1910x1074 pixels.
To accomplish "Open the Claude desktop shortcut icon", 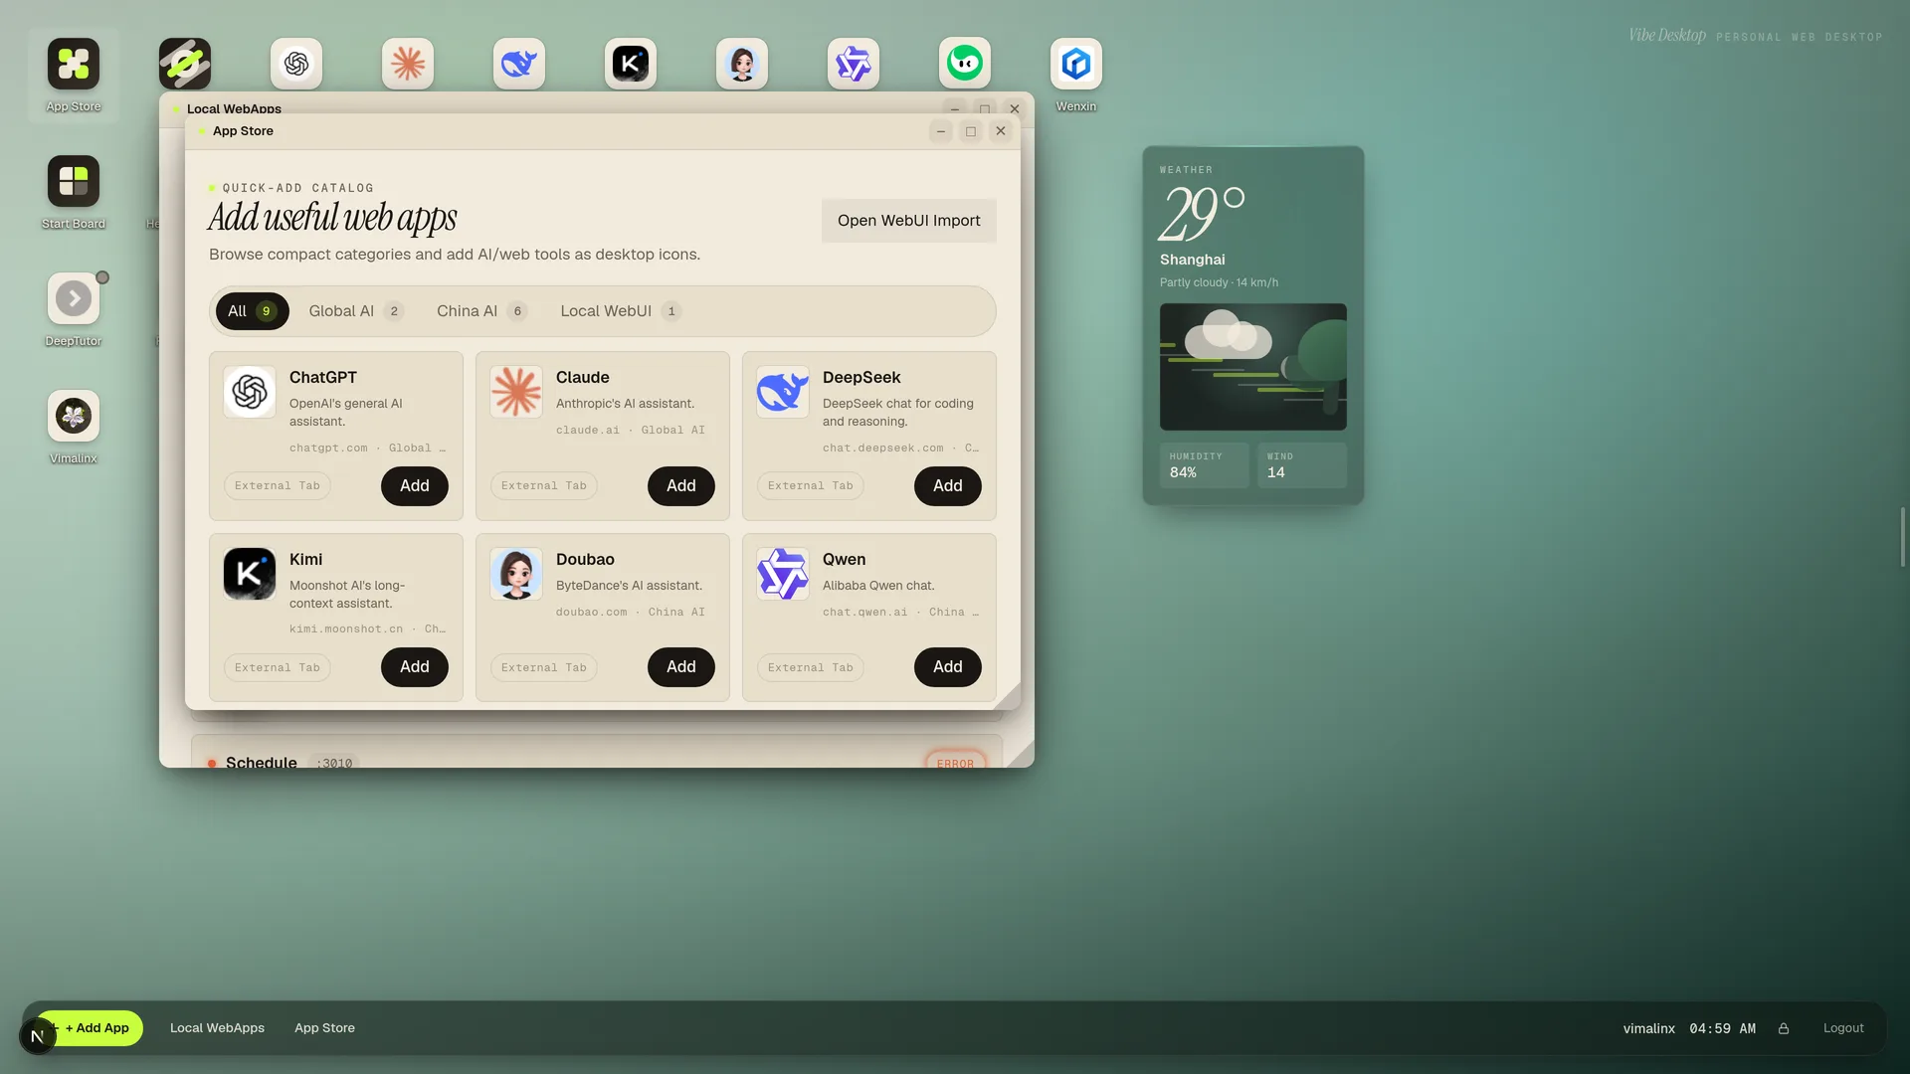I will tap(408, 65).
